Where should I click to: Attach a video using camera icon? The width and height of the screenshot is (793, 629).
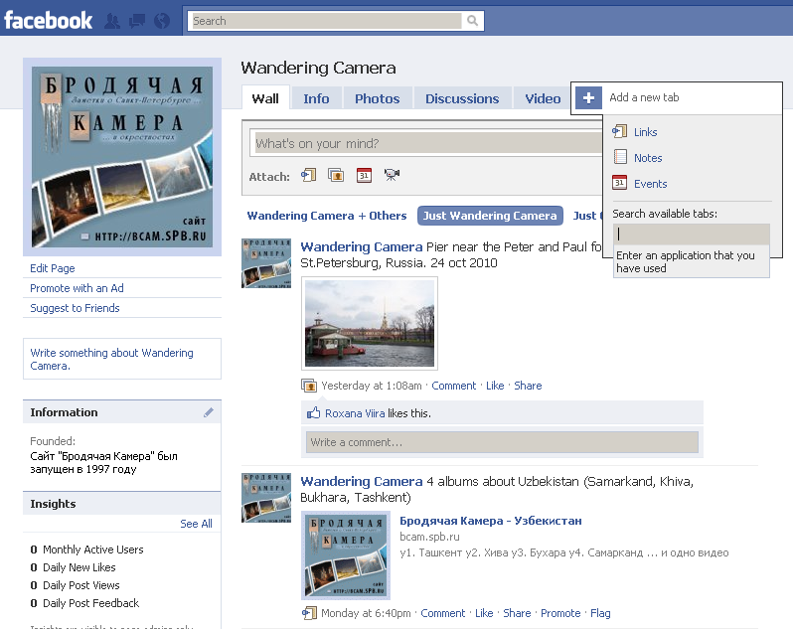pos(392,175)
